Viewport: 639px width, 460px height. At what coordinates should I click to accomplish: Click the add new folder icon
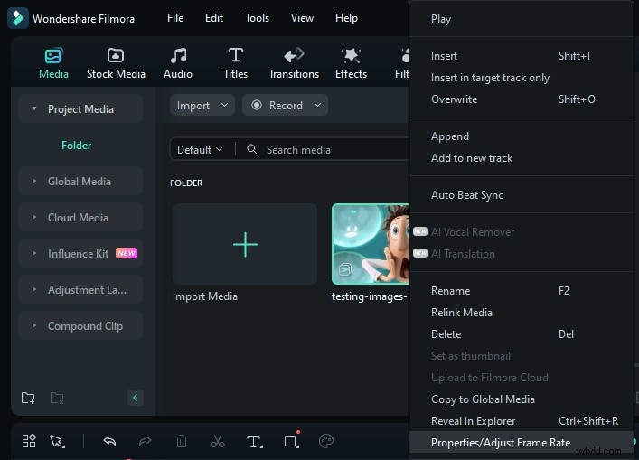(x=28, y=398)
